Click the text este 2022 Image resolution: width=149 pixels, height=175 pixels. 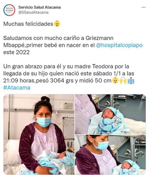pyautogui.click(x=16, y=52)
